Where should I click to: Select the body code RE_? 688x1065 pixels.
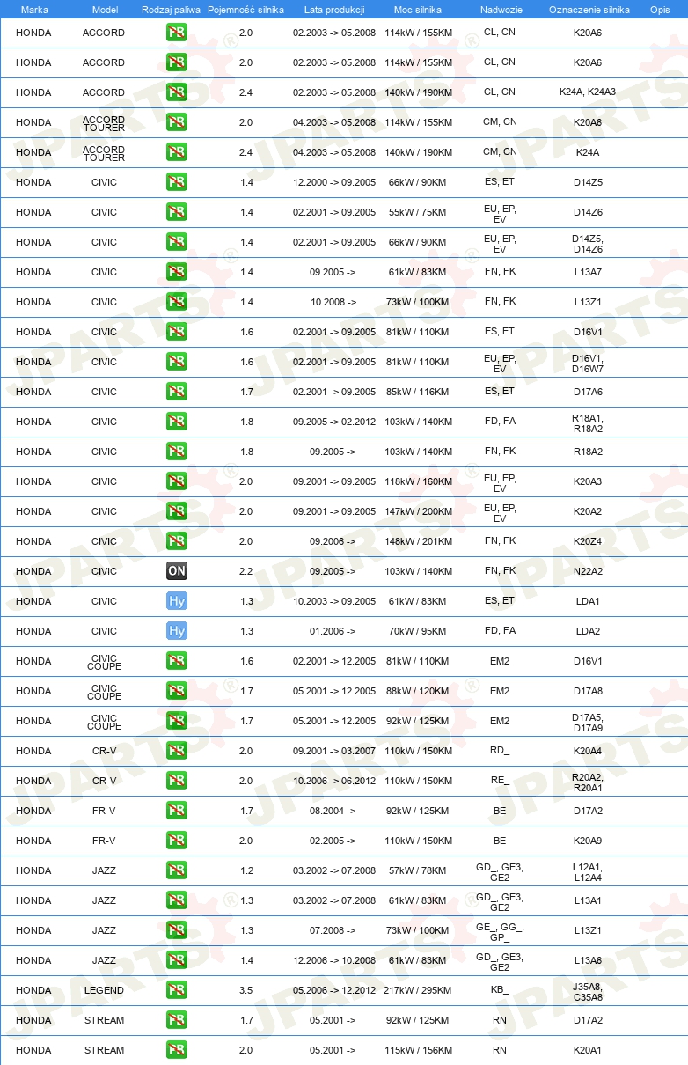(x=500, y=781)
